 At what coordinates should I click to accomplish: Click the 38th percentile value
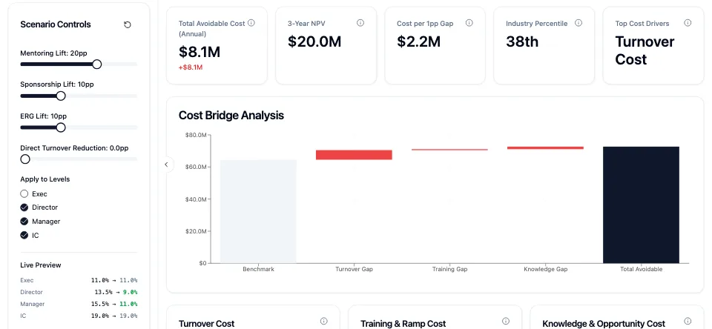coord(522,41)
